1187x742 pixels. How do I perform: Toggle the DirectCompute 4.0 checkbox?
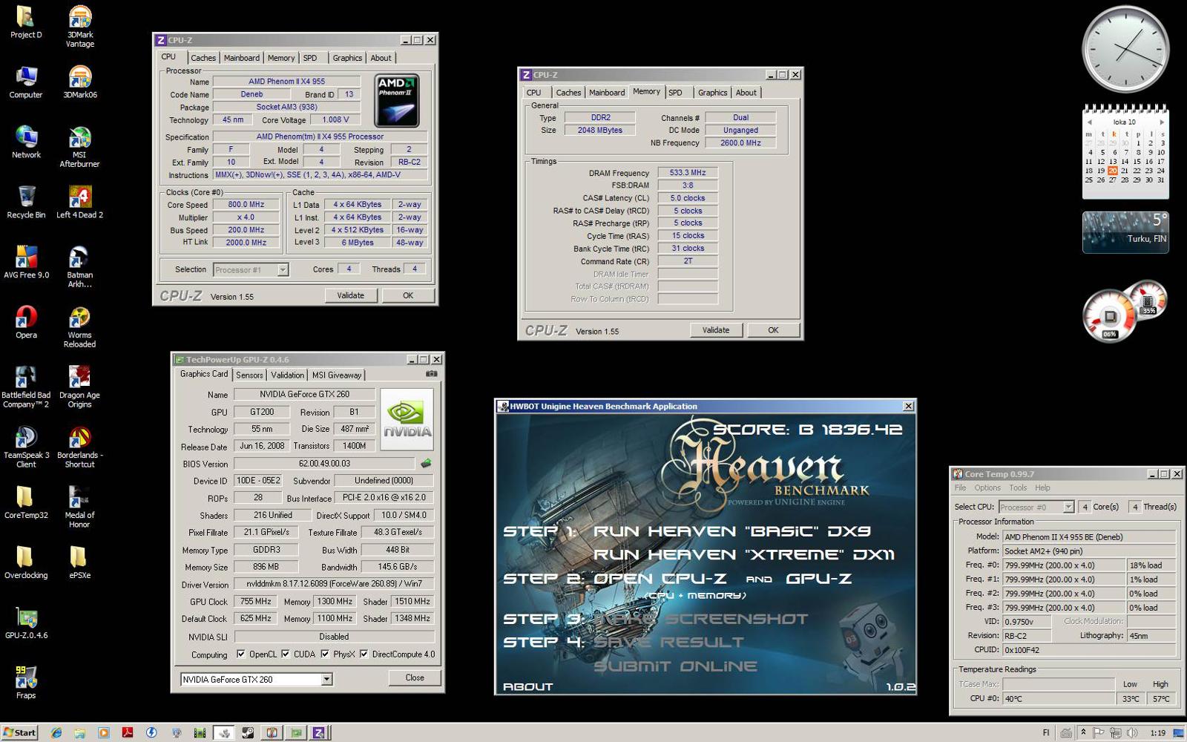[x=364, y=654]
